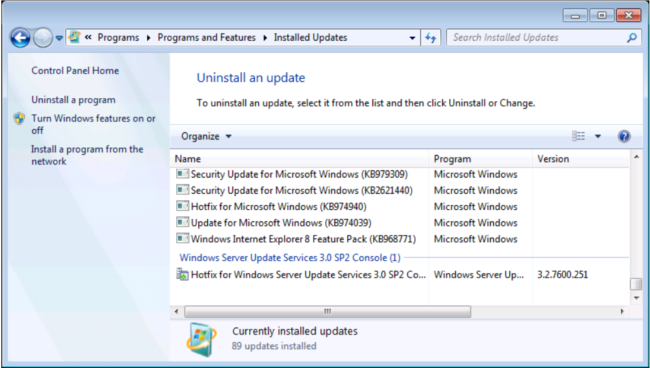Screen dimensions: 650x368
Task: Open Uninstall a program link
Action: (74, 100)
